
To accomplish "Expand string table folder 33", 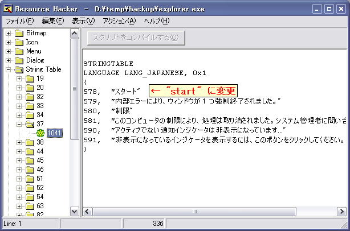I will click(x=19, y=106).
